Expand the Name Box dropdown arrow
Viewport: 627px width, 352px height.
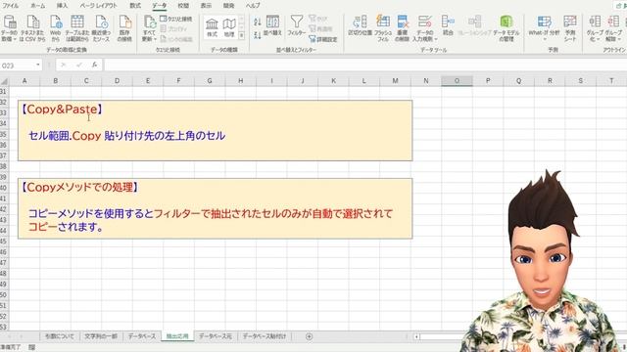[38, 65]
